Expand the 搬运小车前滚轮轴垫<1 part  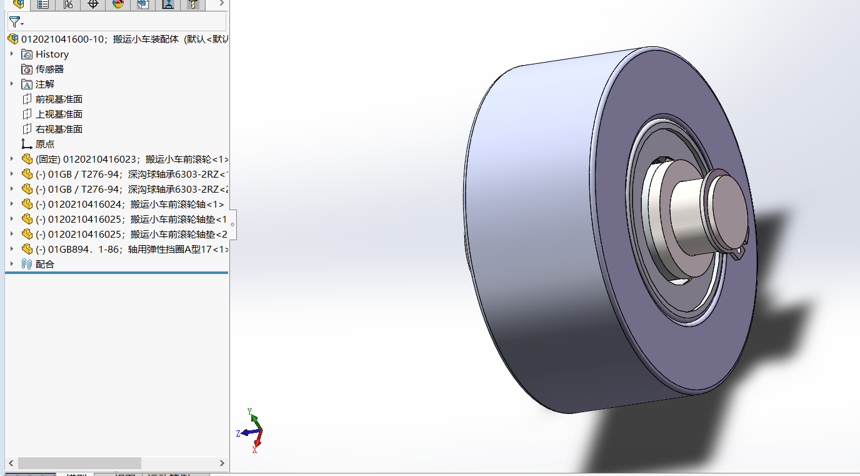[x=11, y=219]
